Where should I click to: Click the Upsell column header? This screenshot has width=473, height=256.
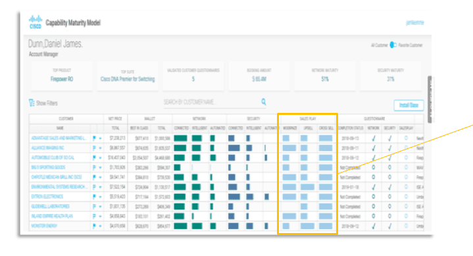308,128
